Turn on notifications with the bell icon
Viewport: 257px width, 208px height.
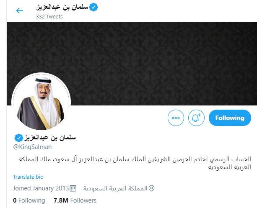coord(196,118)
